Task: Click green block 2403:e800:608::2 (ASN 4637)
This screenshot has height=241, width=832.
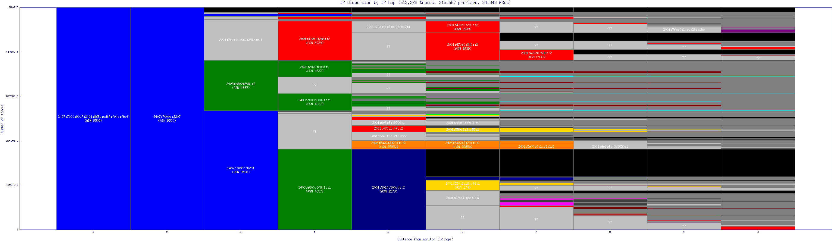Action: 241,86
